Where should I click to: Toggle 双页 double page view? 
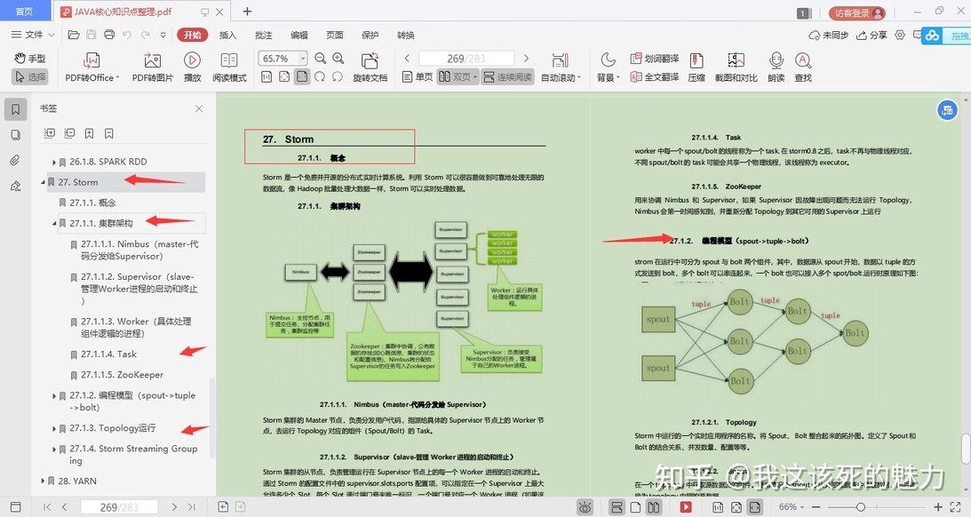click(458, 76)
